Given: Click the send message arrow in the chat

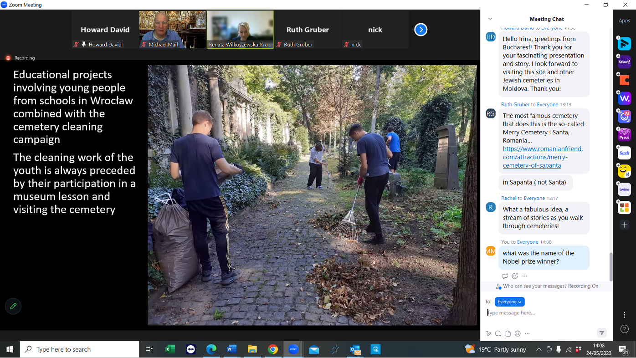Looking at the screenshot, I should point(602,333).
